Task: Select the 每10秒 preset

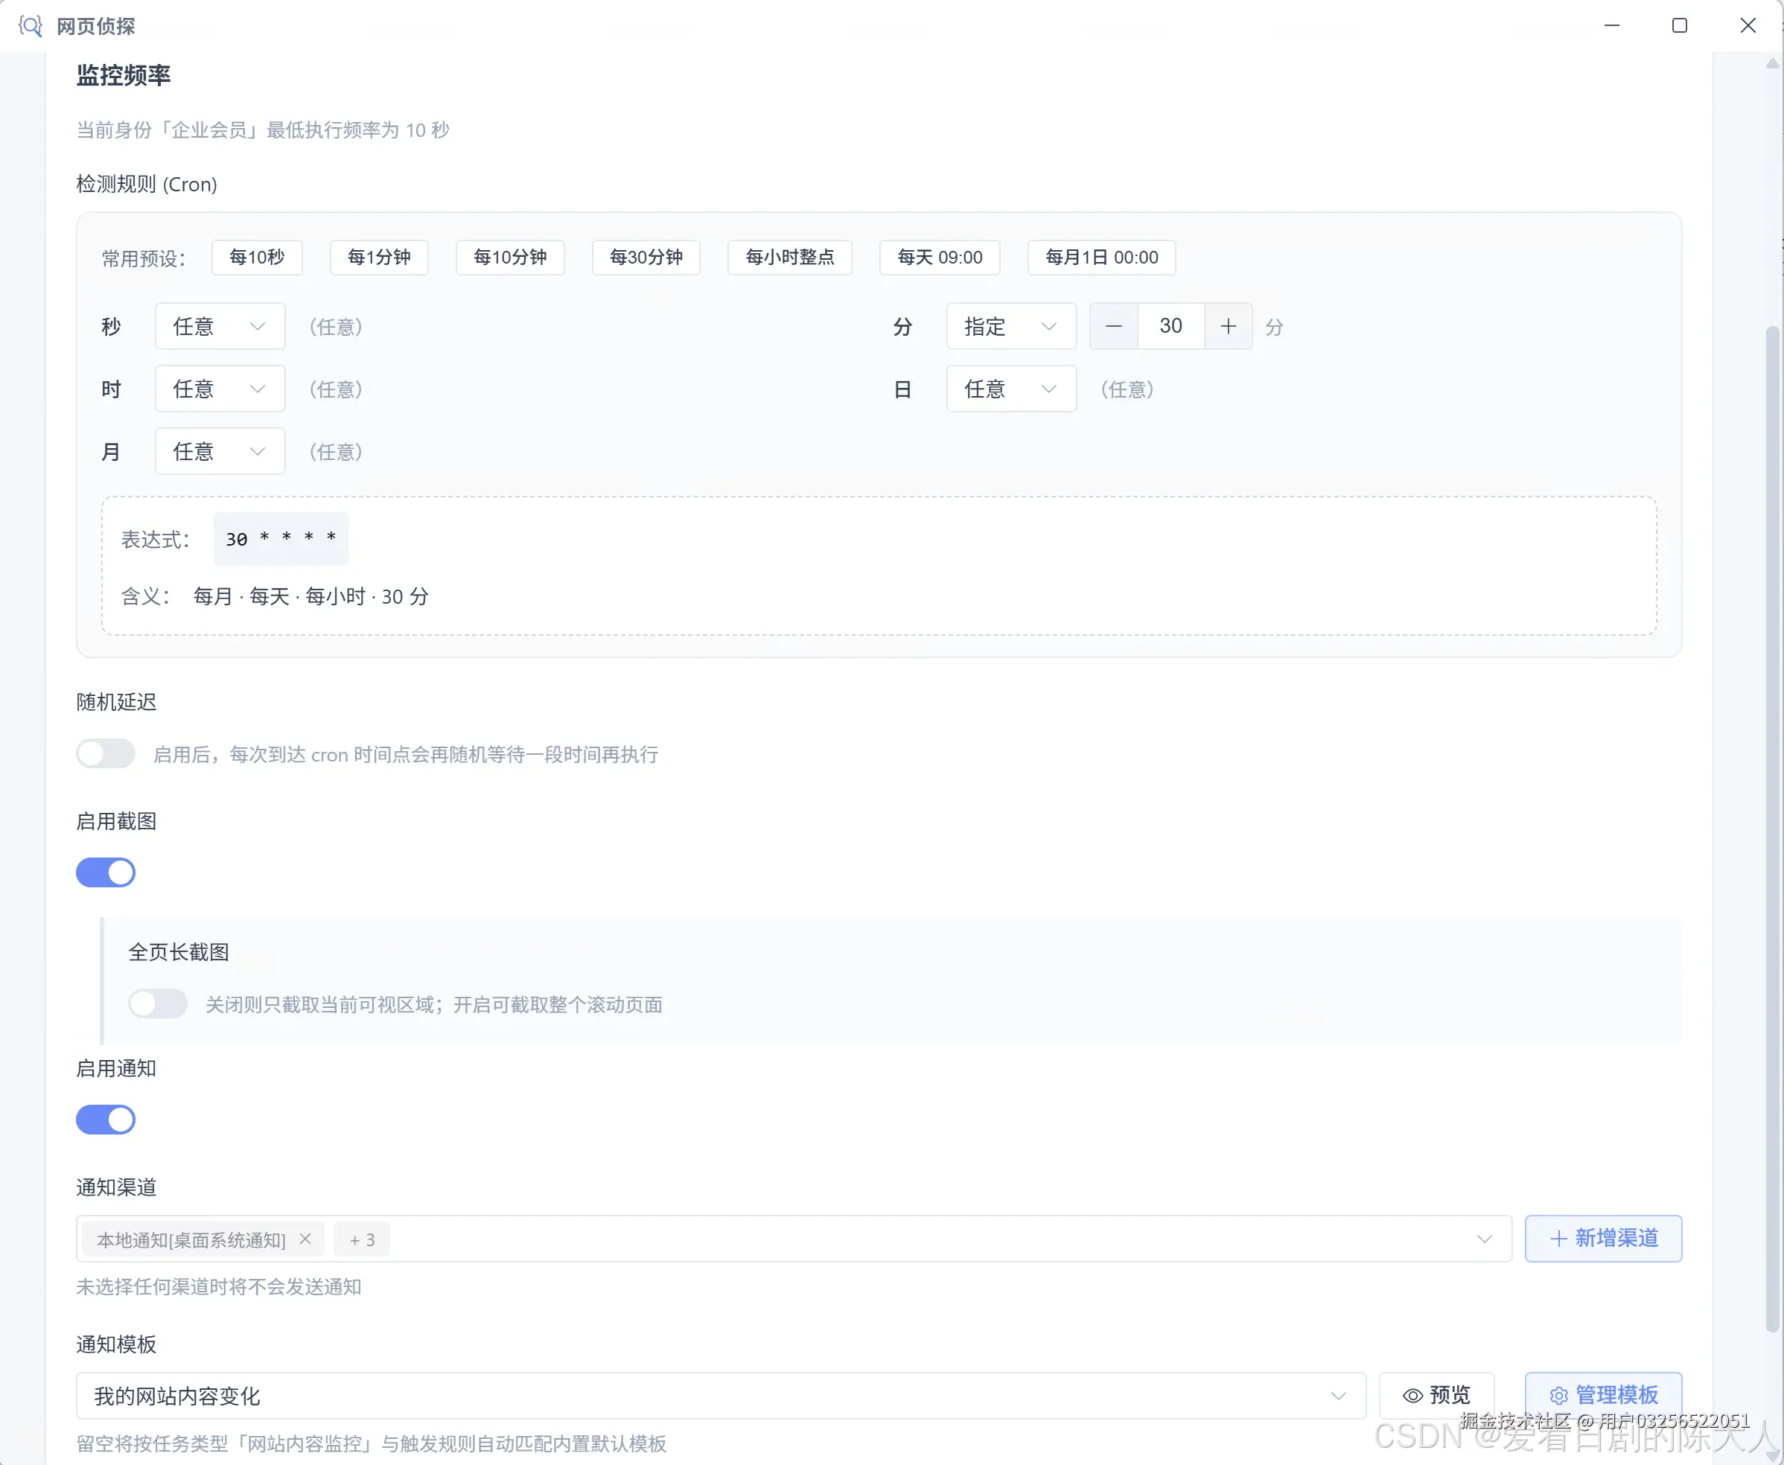Action: point(258,258)
